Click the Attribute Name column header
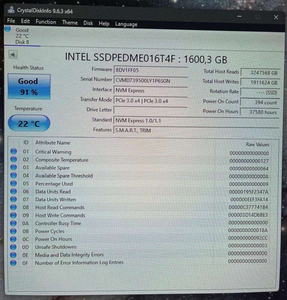The image size is (287, 300). click(53, 143)
